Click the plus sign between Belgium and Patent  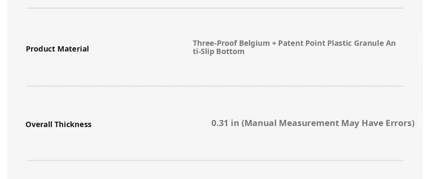274,43
